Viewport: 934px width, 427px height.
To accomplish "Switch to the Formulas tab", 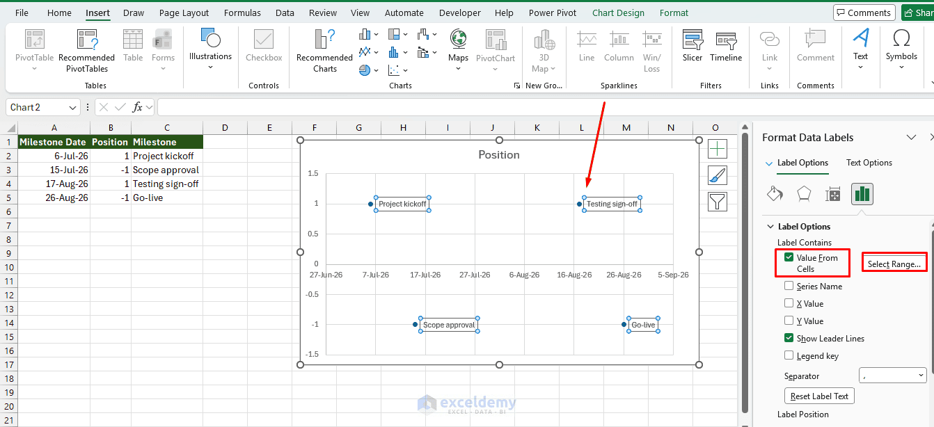I will (x=242, y=13).
